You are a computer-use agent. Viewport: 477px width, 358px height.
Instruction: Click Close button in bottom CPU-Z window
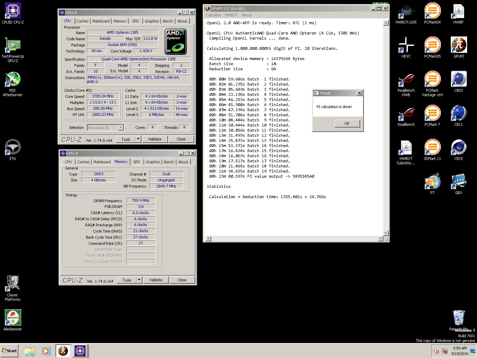tap(182, 280)
